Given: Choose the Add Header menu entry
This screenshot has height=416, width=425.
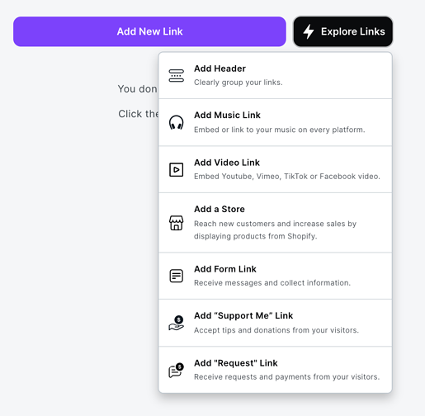Looking at the screenshot, I should click(276, 75).
